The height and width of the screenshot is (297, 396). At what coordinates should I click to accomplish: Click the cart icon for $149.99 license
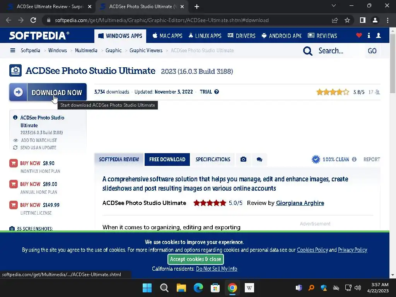[14, 205]
